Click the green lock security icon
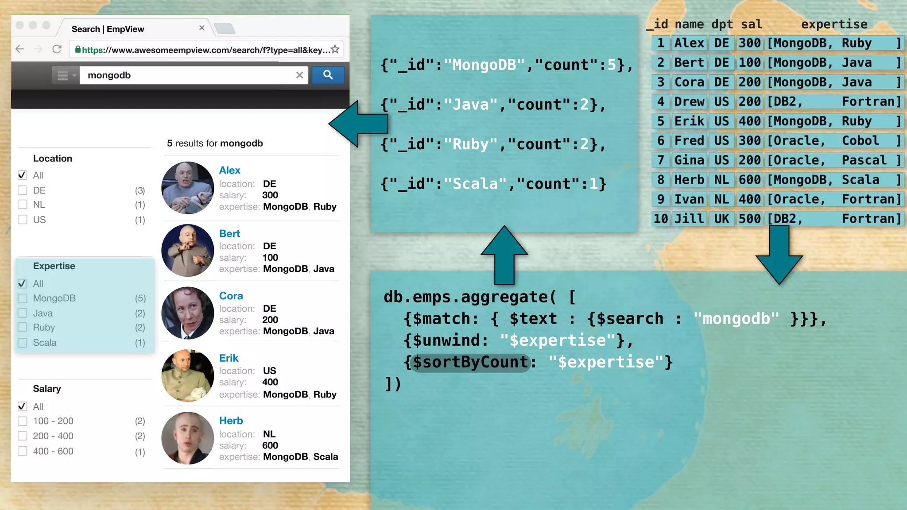This screenshot has width=907, height=510. tap(78, 50)
